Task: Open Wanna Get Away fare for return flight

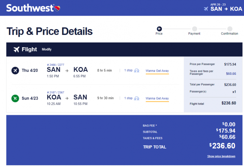Action: click(x=157, y=98)
